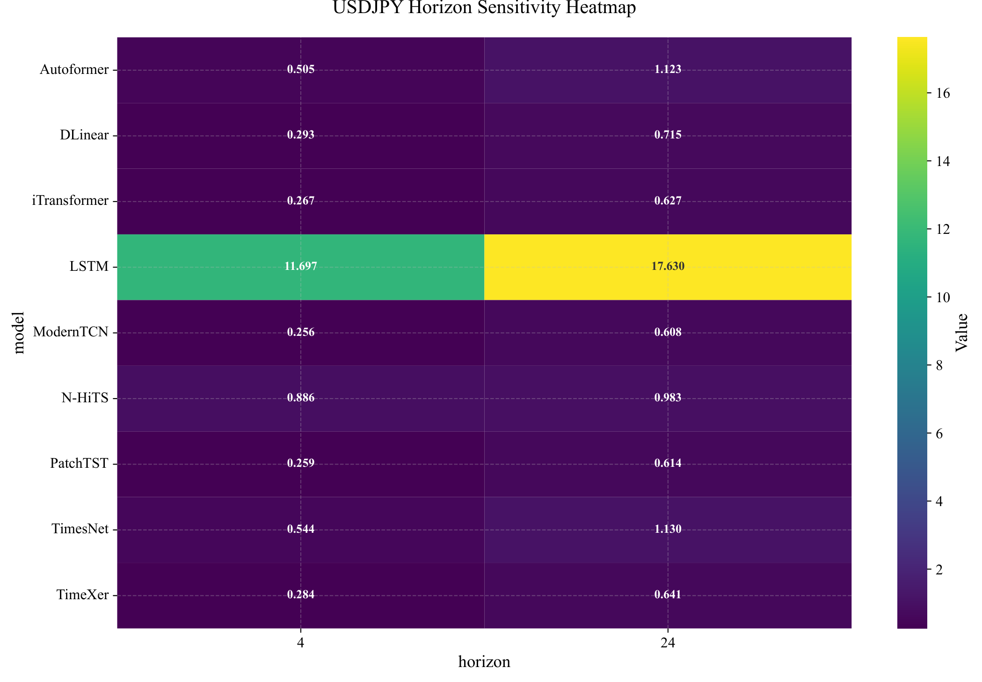This screenshot has height=682, width=982.
Task: Select the TimeXer cell with value 0.284
Action: (300, 595)
